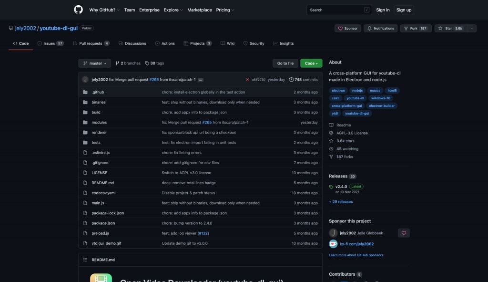Screen dimensions: 488x282
Task: Open the master branch dropdown
Action: (95, 63)
